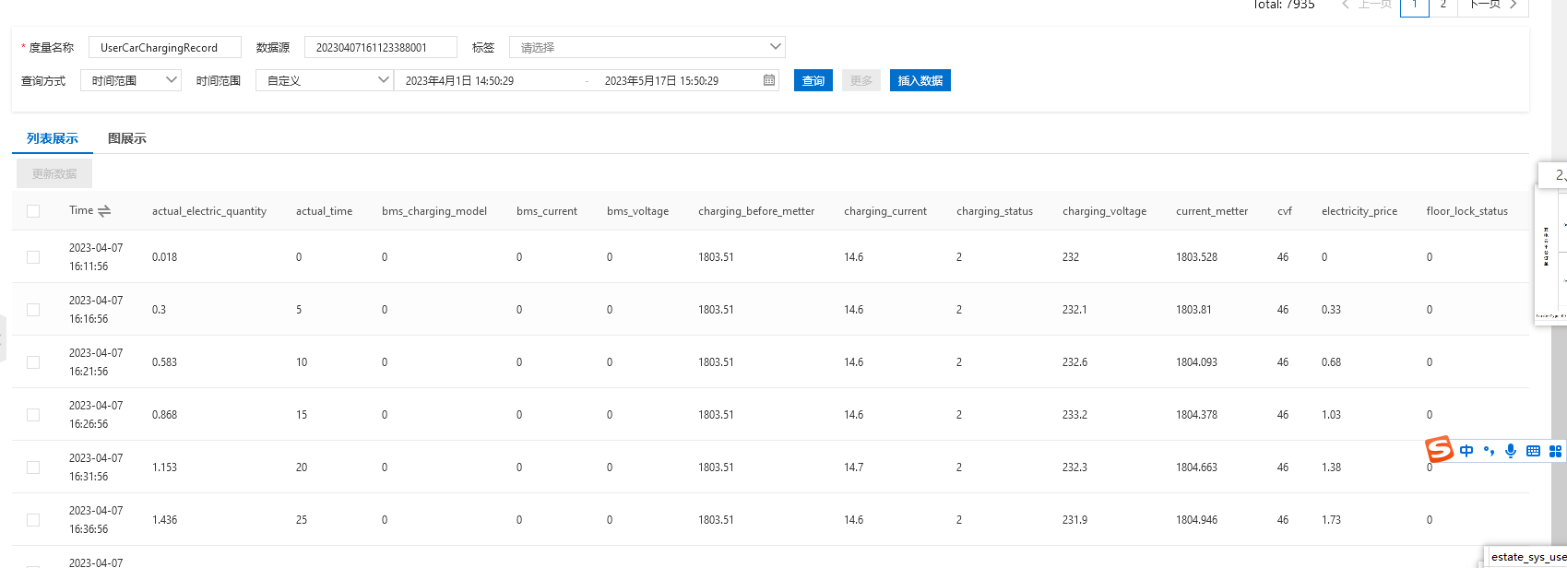Click the 度量名称 UserCarChargingRecord field

click(x=165, y=47)
